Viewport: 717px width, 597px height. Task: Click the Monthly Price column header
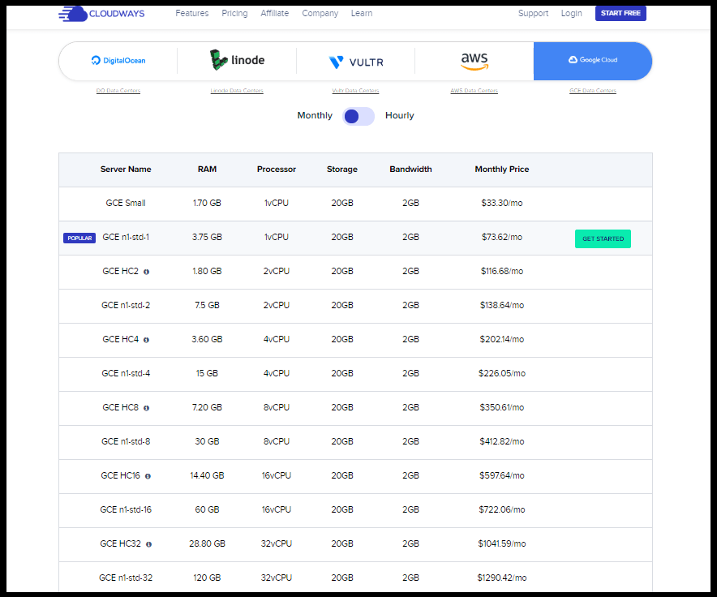pos(501,170)
